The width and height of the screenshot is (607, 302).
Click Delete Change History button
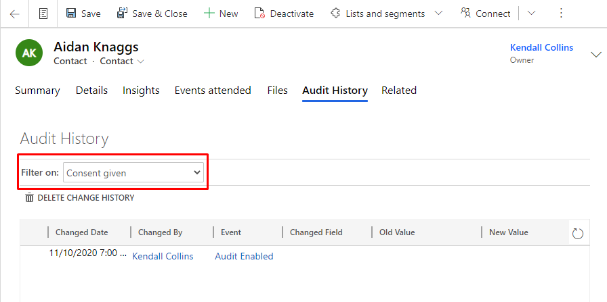tap(80, 198)
